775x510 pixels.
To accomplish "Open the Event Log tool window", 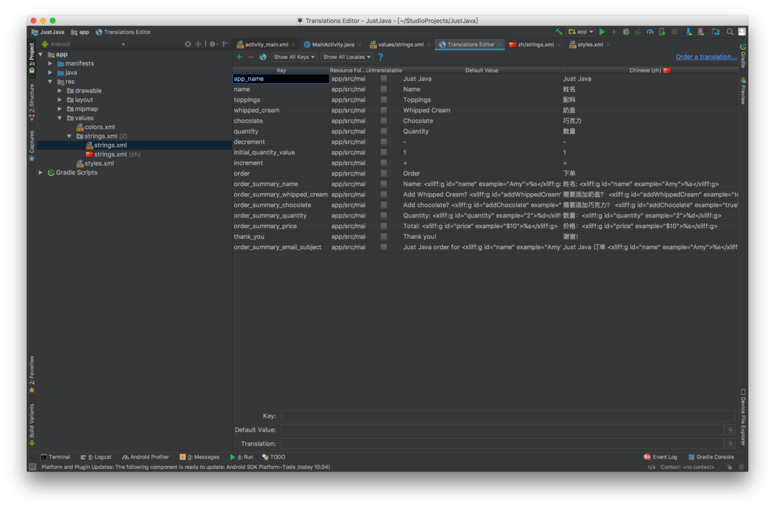I will pos(661,457).
